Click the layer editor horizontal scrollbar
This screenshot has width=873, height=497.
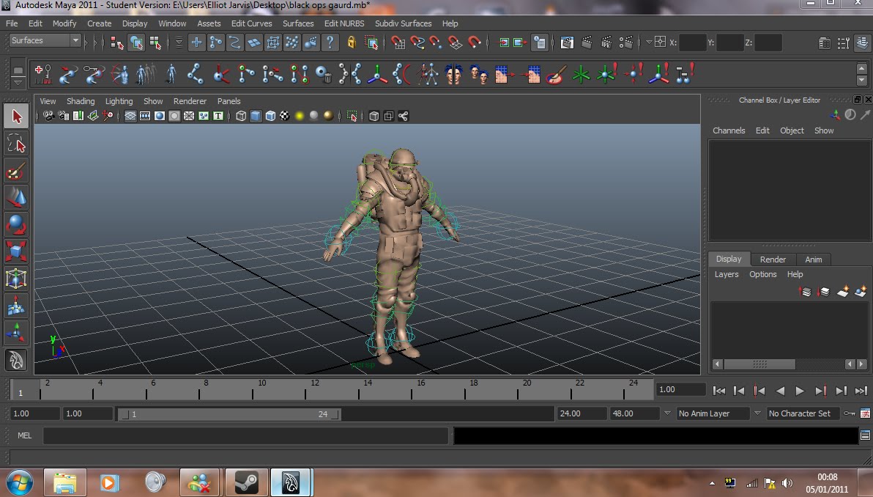point(759,364)
